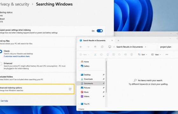Image resolution: width=178 pixels, height=114 pixels.
Task: Select the Classic search radio button
Action: pos(1,51)
